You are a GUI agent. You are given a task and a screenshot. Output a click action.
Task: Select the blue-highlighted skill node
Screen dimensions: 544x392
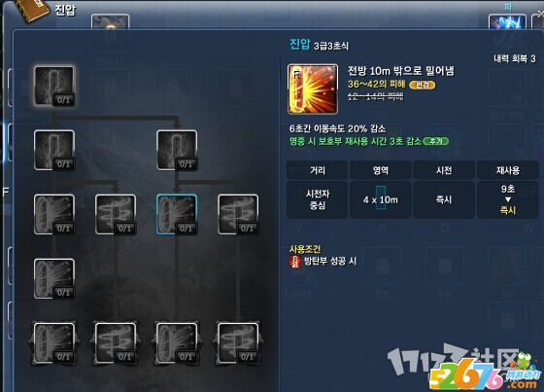(177, 214)
